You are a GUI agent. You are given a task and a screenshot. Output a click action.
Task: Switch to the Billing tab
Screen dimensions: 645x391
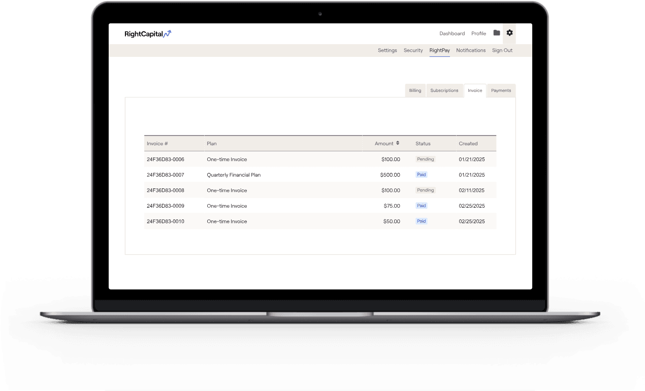tap(415, 90)
